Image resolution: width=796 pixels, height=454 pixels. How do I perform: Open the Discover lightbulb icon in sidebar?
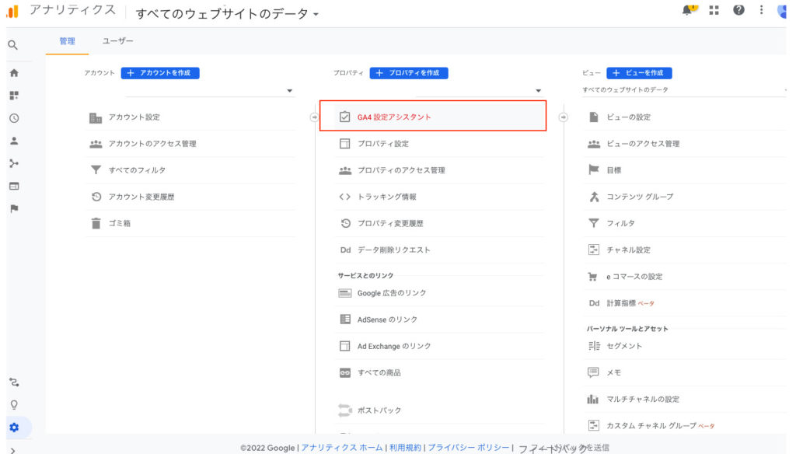tap(14, 404)
